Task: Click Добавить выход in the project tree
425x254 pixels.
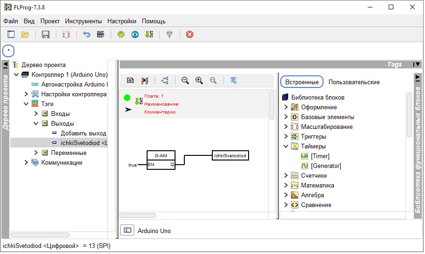Action: pyautogui.click(x=83, y=134)
